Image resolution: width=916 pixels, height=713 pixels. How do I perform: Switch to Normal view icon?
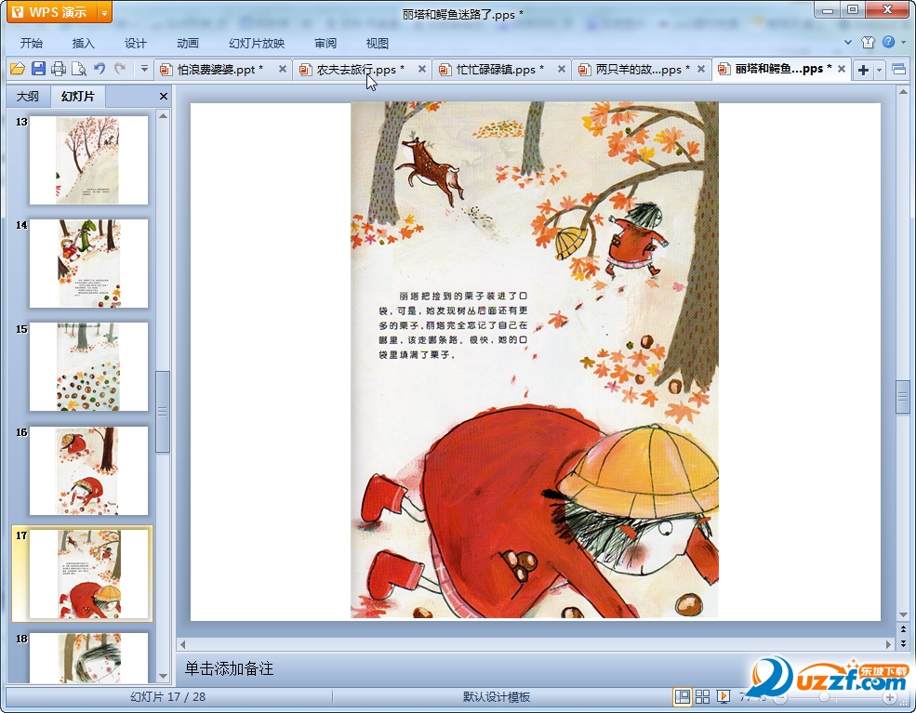coord(682,696)
